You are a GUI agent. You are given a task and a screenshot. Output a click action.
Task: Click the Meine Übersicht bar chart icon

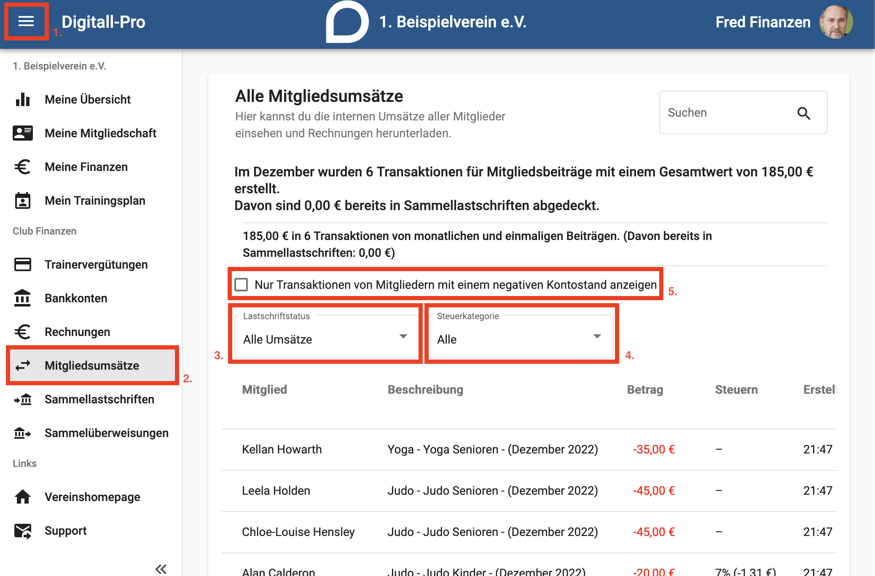(23, 99)
